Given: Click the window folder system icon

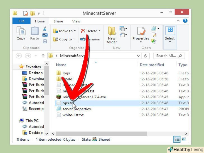Looking at the screenshot, I should click(15, 13).
